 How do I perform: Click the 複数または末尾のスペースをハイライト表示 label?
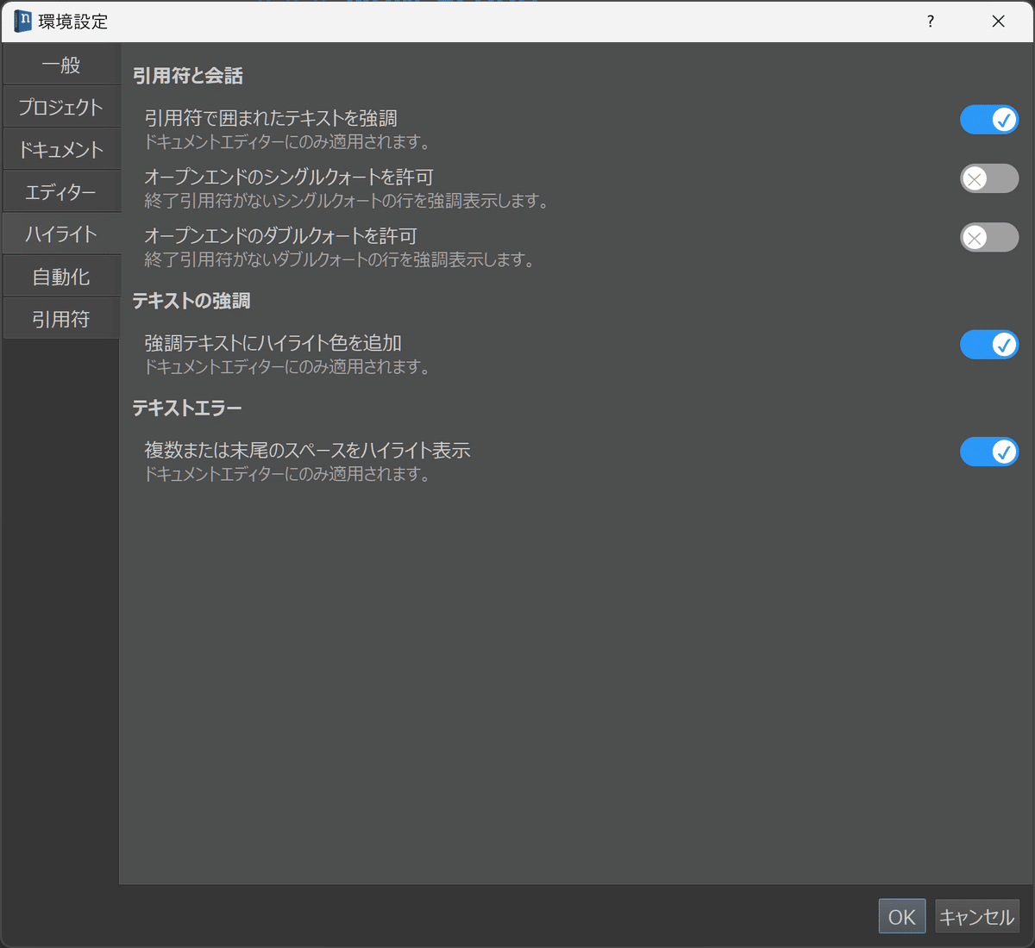click(307, 450)
